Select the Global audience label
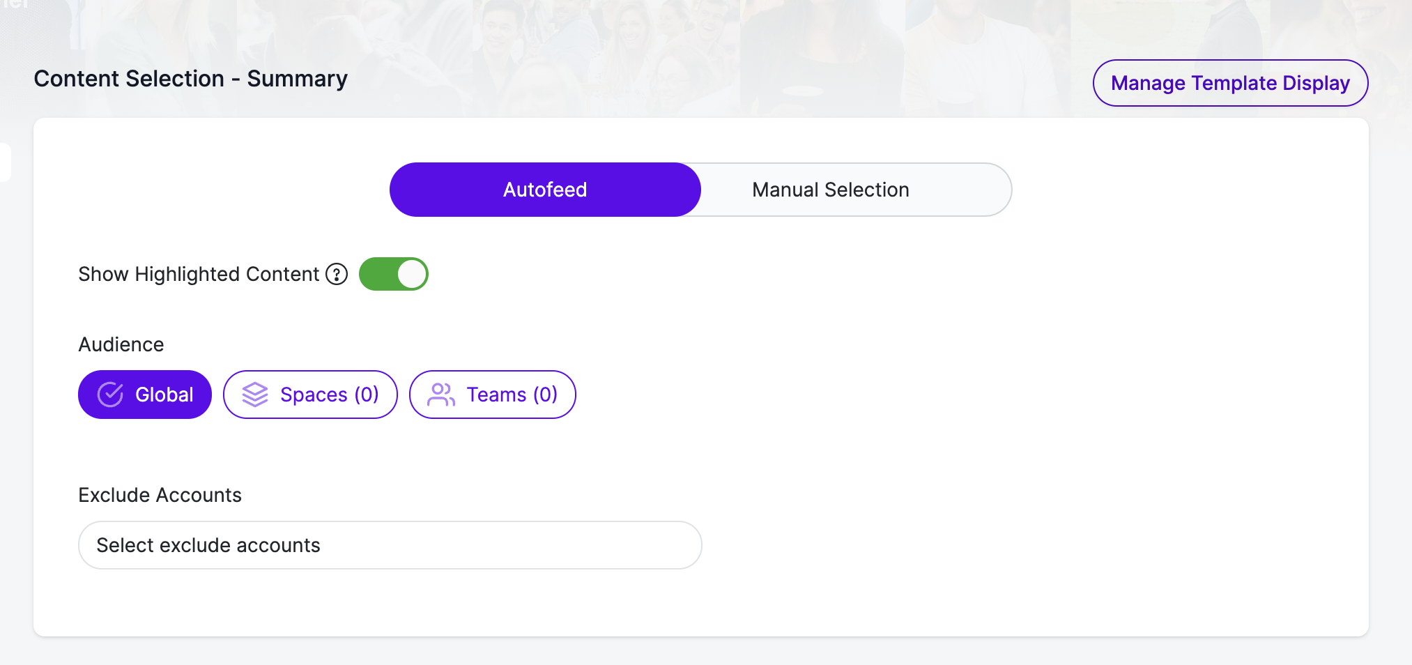 (164, 395)
